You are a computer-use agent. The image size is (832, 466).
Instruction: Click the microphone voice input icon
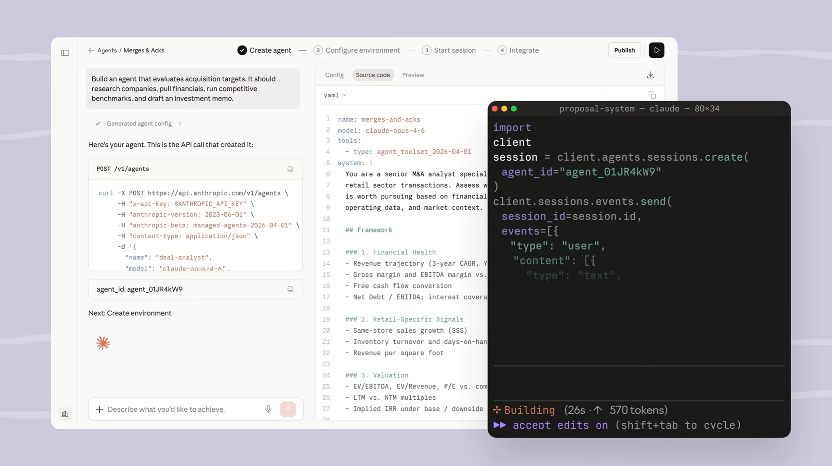[268, 409]
